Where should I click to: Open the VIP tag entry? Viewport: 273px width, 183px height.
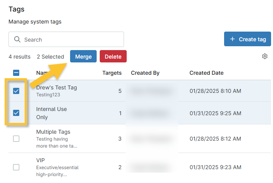(41, 160)
